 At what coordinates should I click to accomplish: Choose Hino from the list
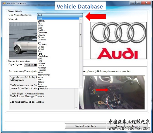coord(58,61)
